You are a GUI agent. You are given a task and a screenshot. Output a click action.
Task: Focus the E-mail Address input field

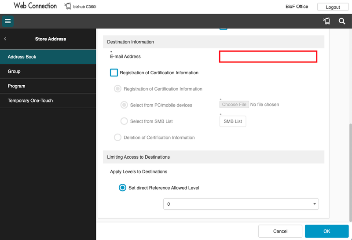pyautogui.click(x=268, y=57)
